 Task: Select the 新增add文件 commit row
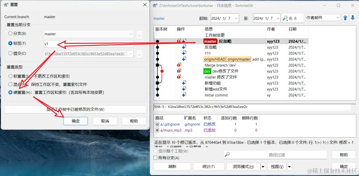(231, 89)
